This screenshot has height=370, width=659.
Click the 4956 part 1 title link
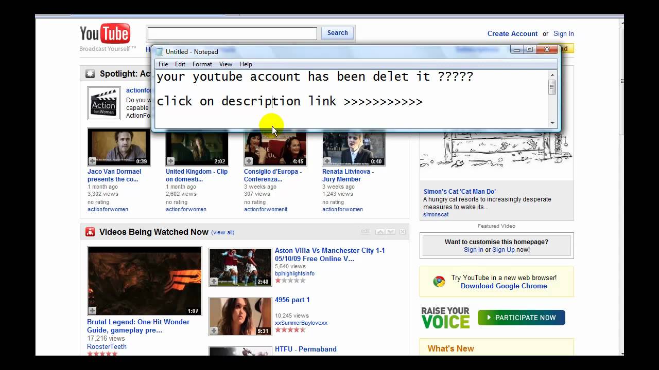coord(292,300)
